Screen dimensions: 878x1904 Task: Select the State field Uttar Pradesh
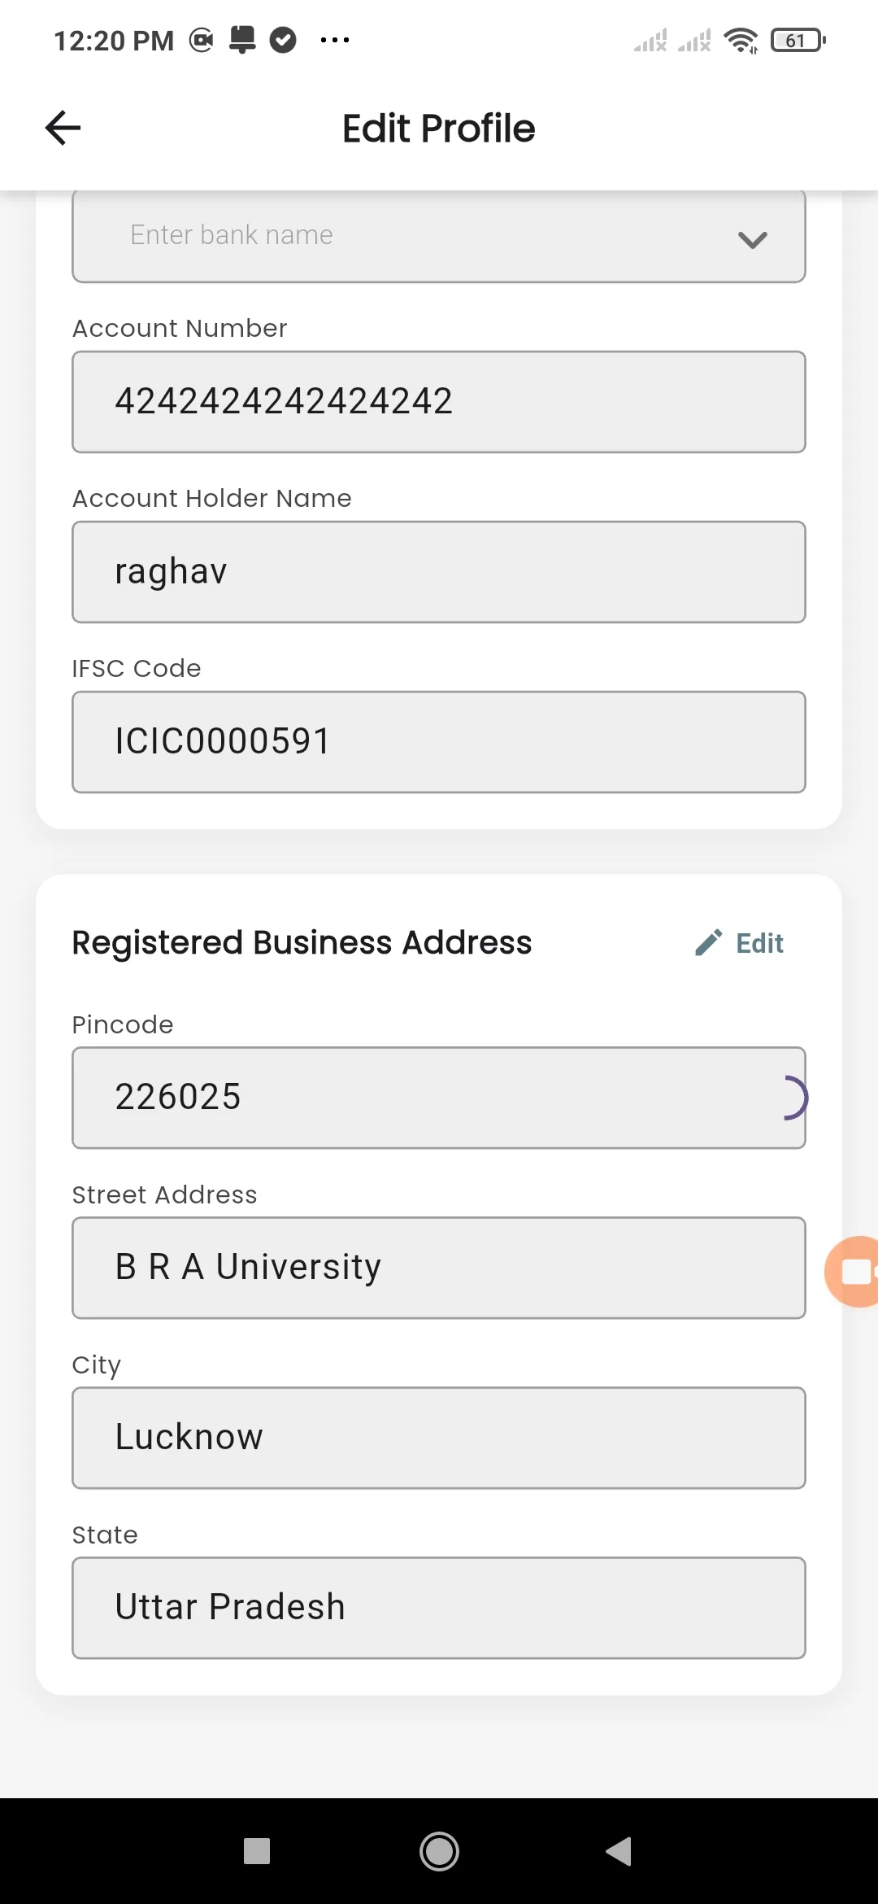[439, 1608]
